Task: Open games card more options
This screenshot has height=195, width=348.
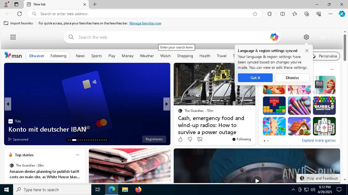Action: pos(332,69)
